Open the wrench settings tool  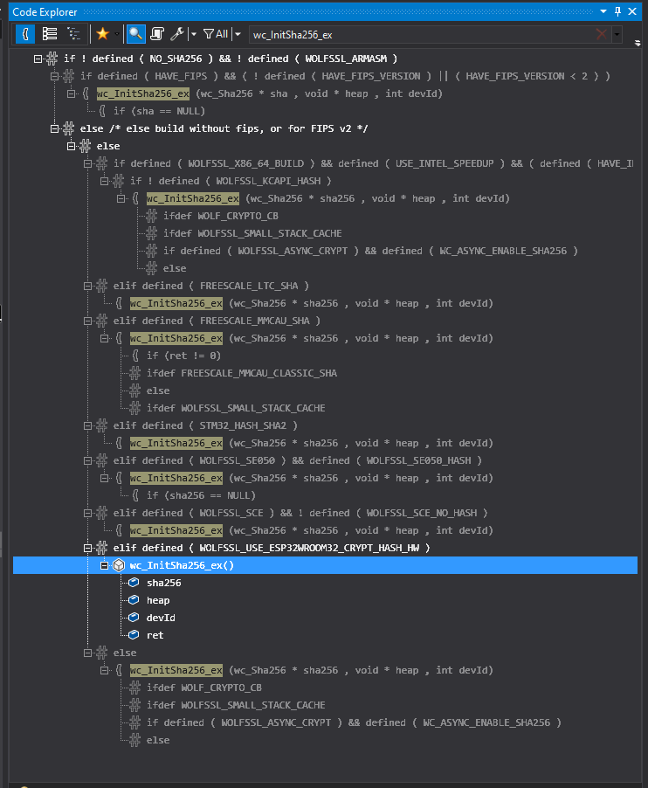coord(176,34)
